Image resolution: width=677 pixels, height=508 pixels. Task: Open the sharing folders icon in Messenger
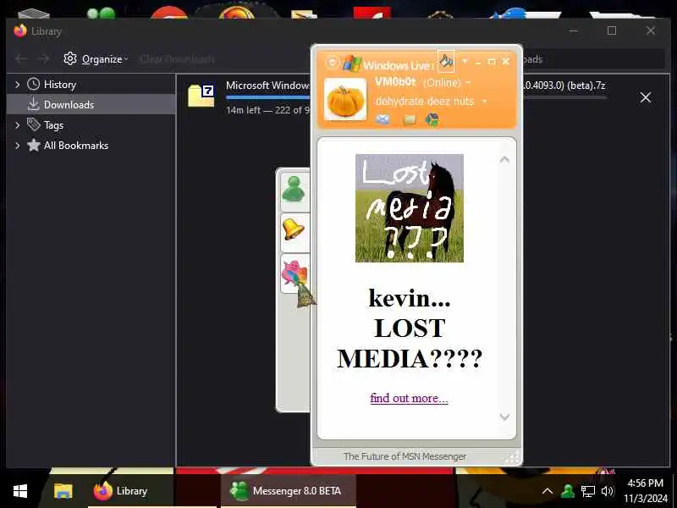click(409, 119)
